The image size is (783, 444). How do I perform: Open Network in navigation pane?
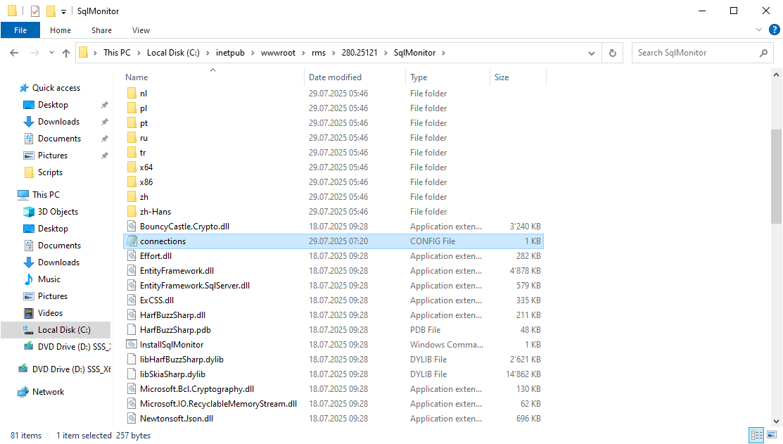point(48,392)
